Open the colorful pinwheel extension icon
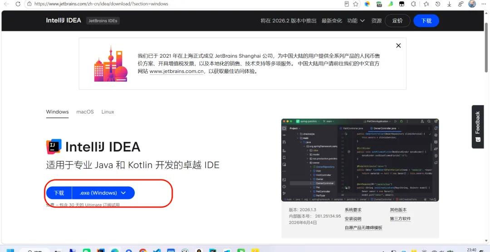The image size is (490, 252). [x=367, y=4]
